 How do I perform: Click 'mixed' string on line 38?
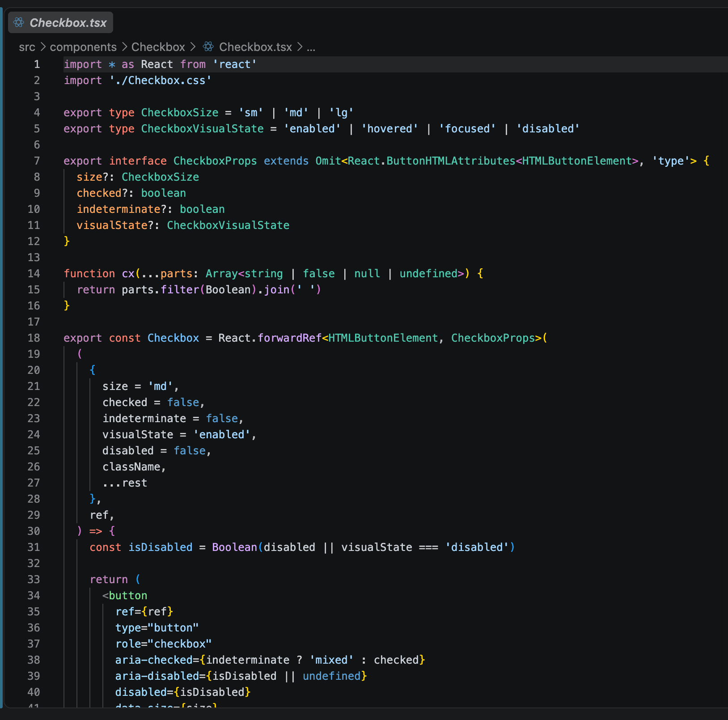(x=332, y=660)
